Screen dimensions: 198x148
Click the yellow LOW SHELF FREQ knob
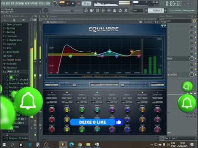tap(67, 110)
